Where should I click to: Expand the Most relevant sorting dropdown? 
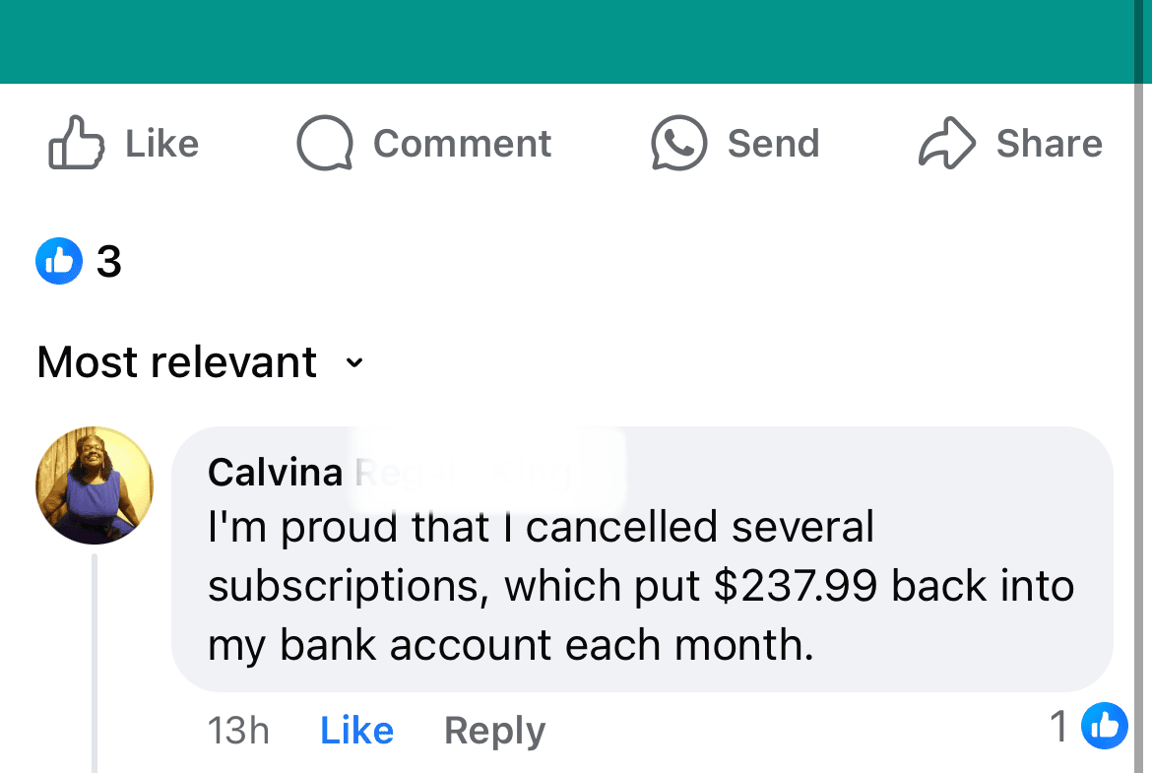click(201, 362)
